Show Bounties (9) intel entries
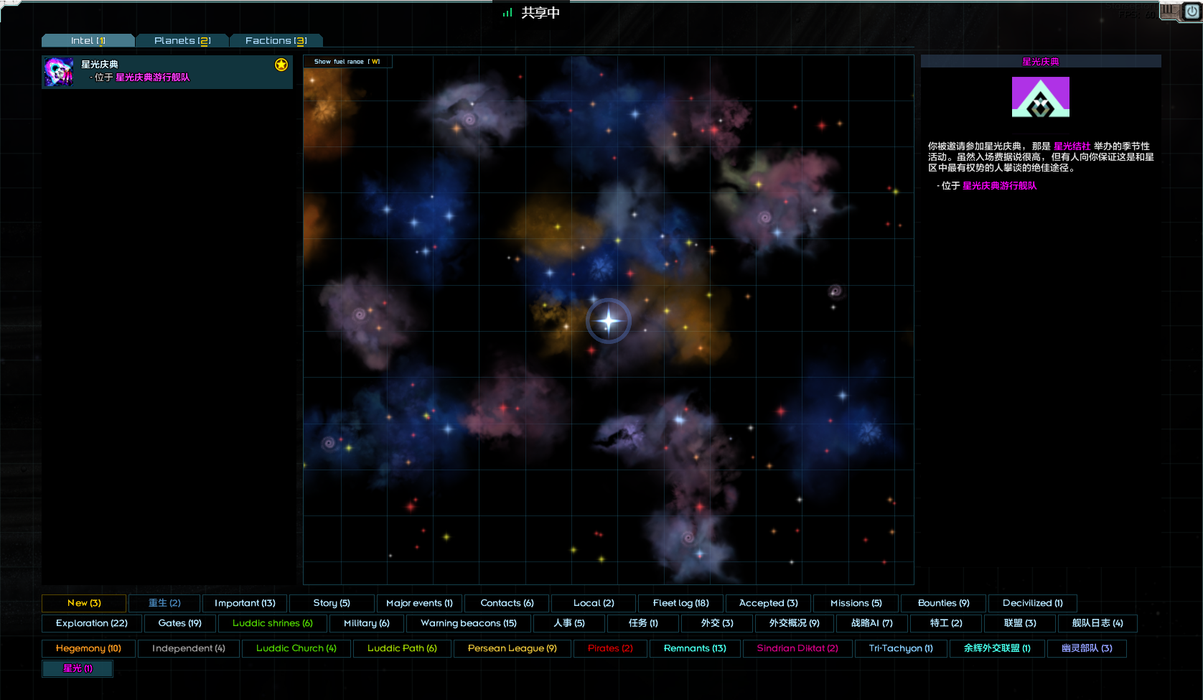Screen dimensions: 1203x700 click(943, 603)
